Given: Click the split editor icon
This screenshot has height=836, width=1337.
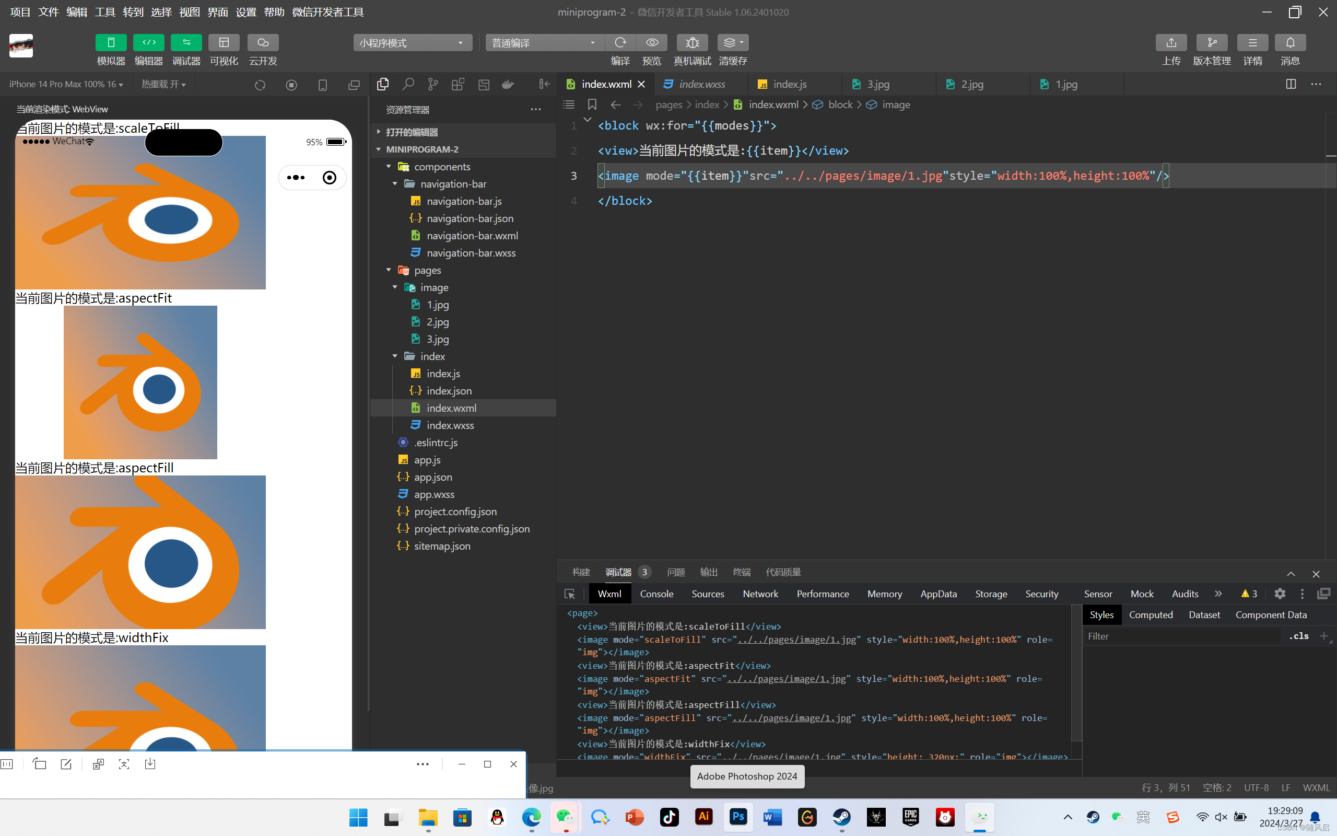Looking at the screenshot, I should pyautogui.click(x=1291, y=84).
